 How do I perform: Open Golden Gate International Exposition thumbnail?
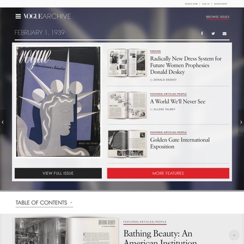pyautogui.click(x=127, y=144)
